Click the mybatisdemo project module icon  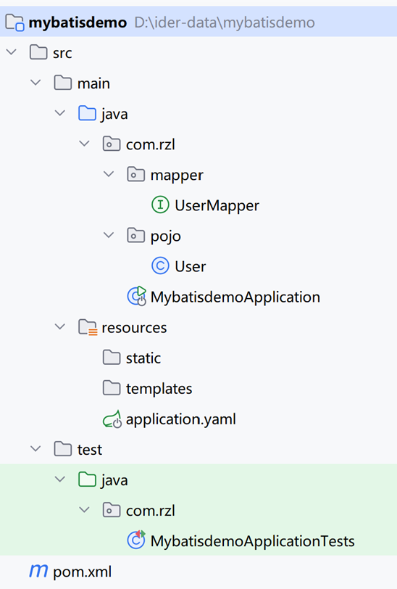click(15, 22)
